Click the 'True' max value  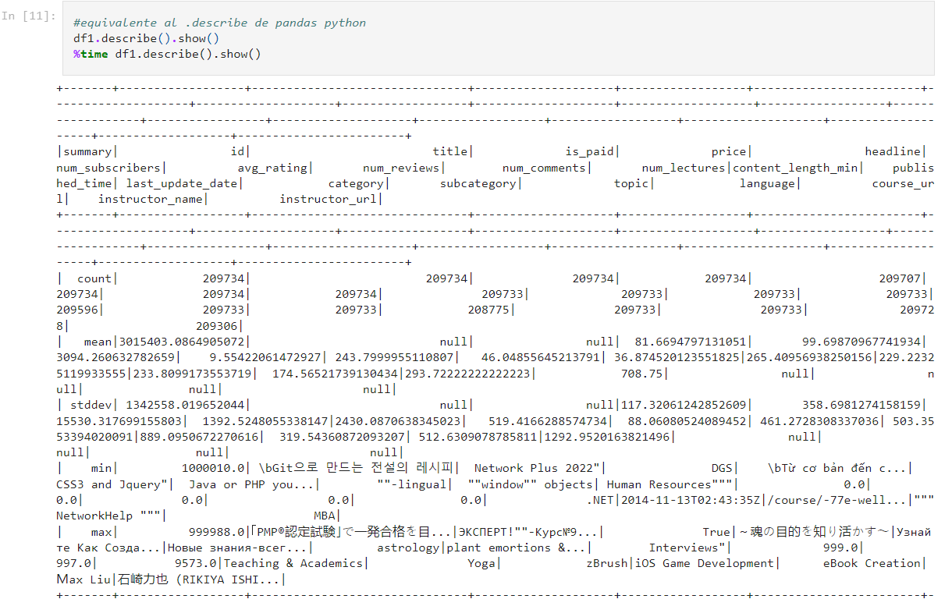tap(716, 531)
